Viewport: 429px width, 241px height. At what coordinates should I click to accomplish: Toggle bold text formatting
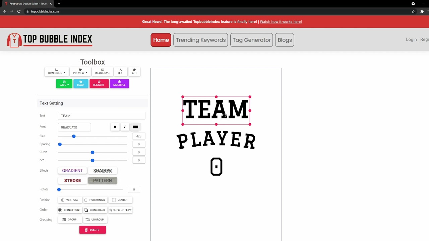coord(115,127)
